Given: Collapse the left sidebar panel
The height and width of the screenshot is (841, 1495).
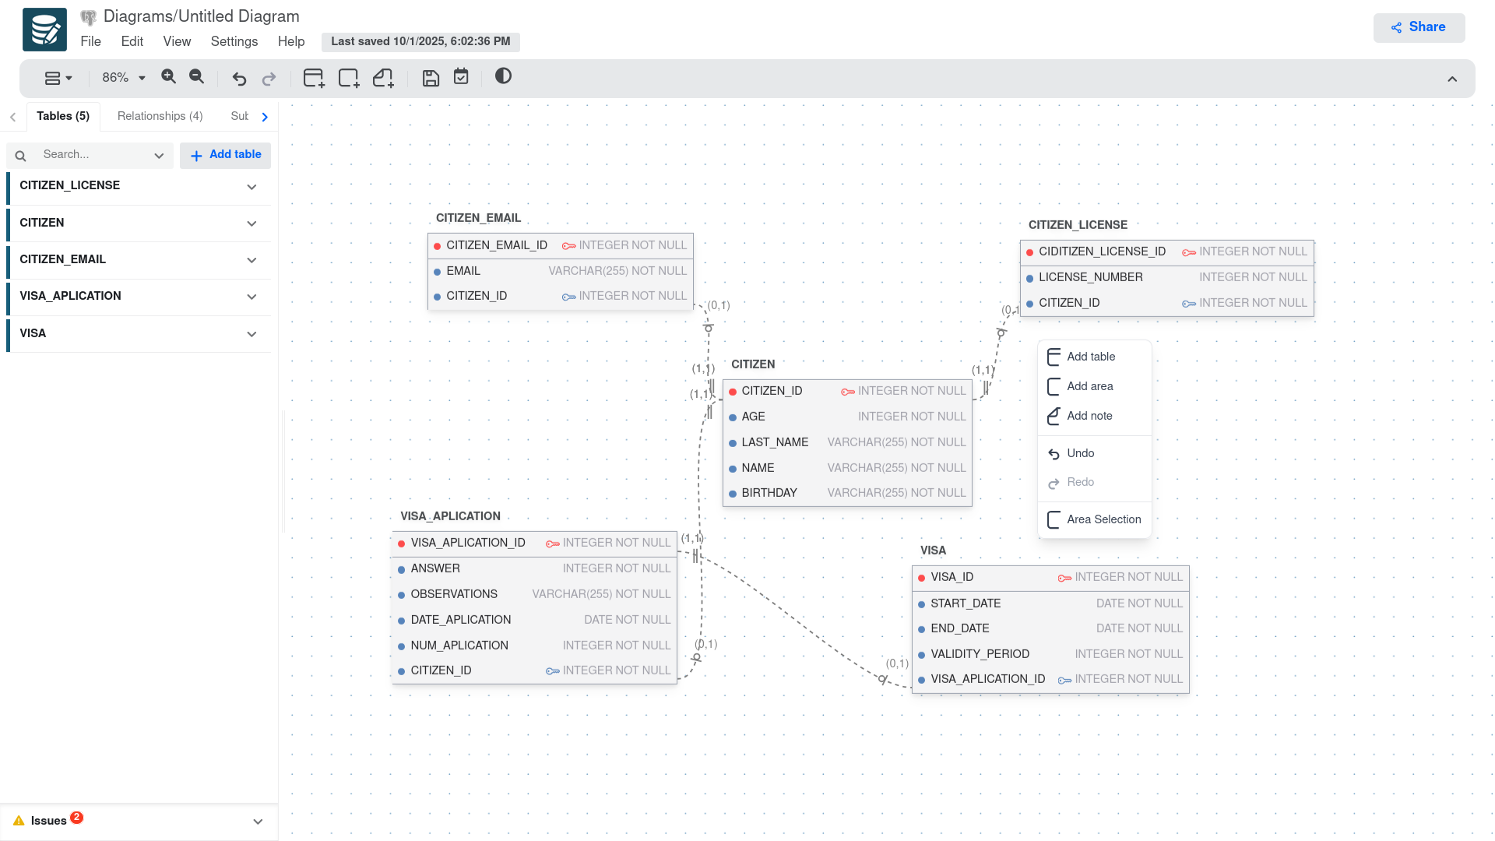Looking at the screenshot, I should tap(12, 116).
